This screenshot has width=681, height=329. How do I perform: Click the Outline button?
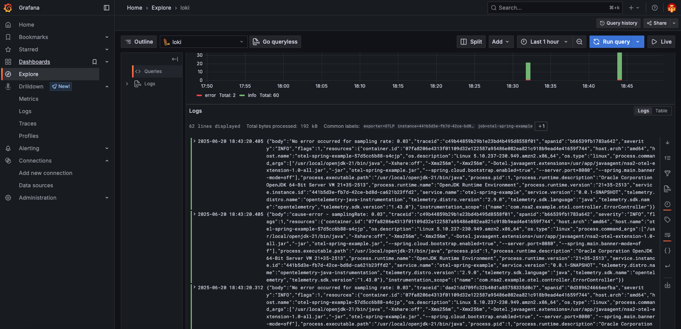click(139, 42)
